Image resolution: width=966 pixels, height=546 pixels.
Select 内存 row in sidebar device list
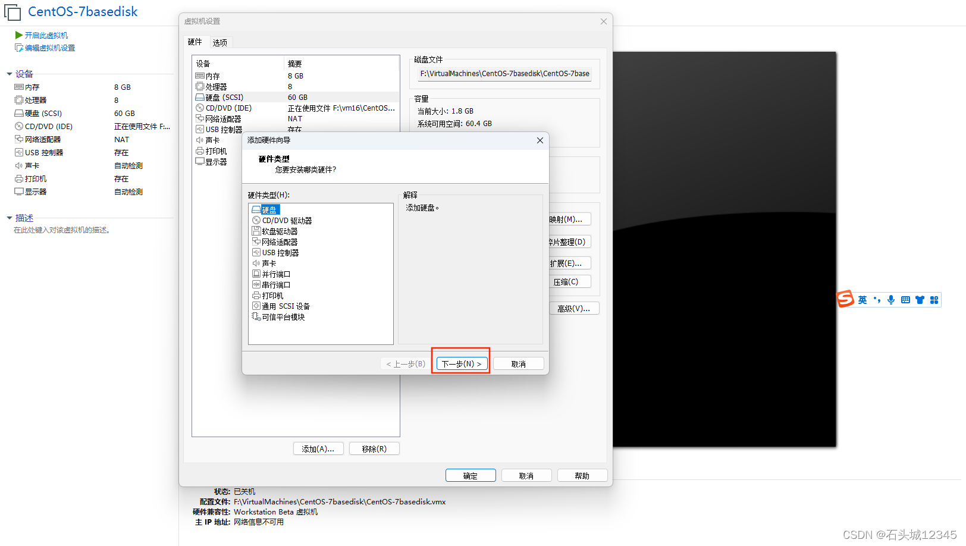[x=93, y=87]
